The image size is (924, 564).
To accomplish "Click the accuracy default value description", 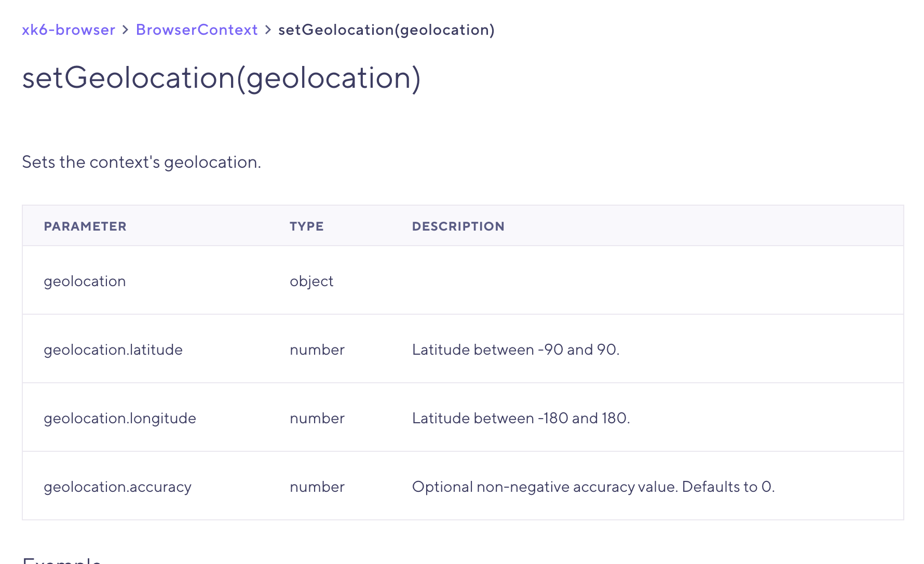I will 593,487.
